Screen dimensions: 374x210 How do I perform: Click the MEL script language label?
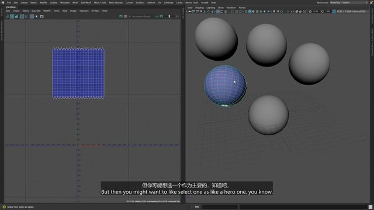[x=197, y=207]
